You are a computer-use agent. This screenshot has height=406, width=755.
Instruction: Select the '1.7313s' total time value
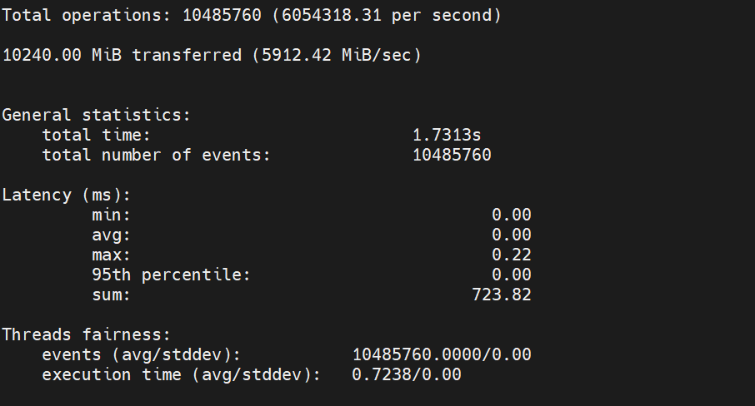pyautogui.click(x=447, y=135)
